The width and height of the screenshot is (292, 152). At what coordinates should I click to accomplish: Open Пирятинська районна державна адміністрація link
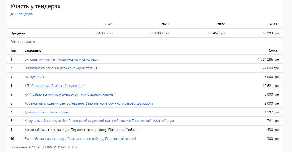click(x=61, y=68)
